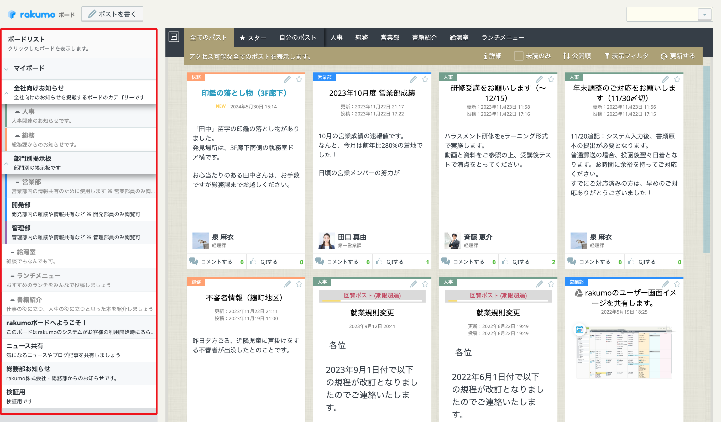
Task: Edit the 2023年10月度 営業部成績 post
Action: coord(413,79)
